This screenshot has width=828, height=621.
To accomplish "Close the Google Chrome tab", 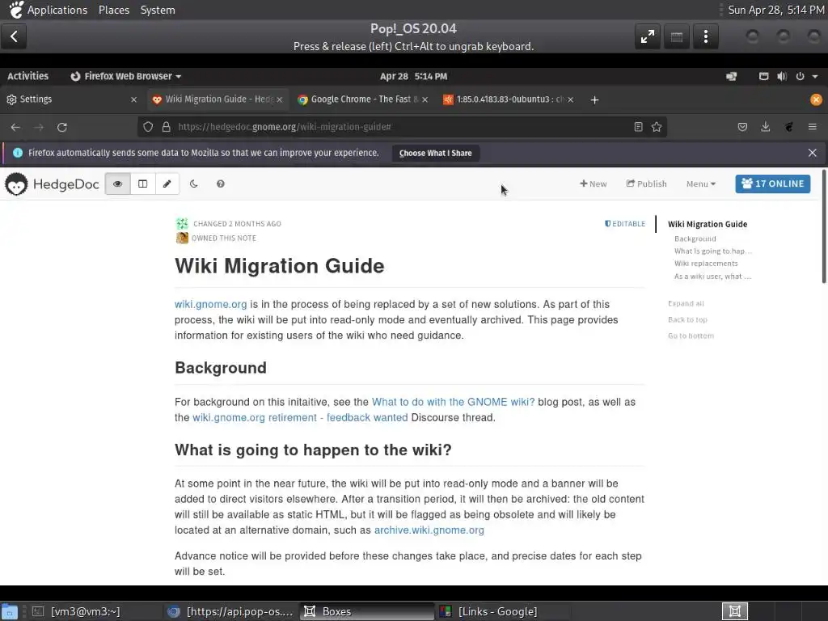I will pyautogui.click(x=425, y=99).
